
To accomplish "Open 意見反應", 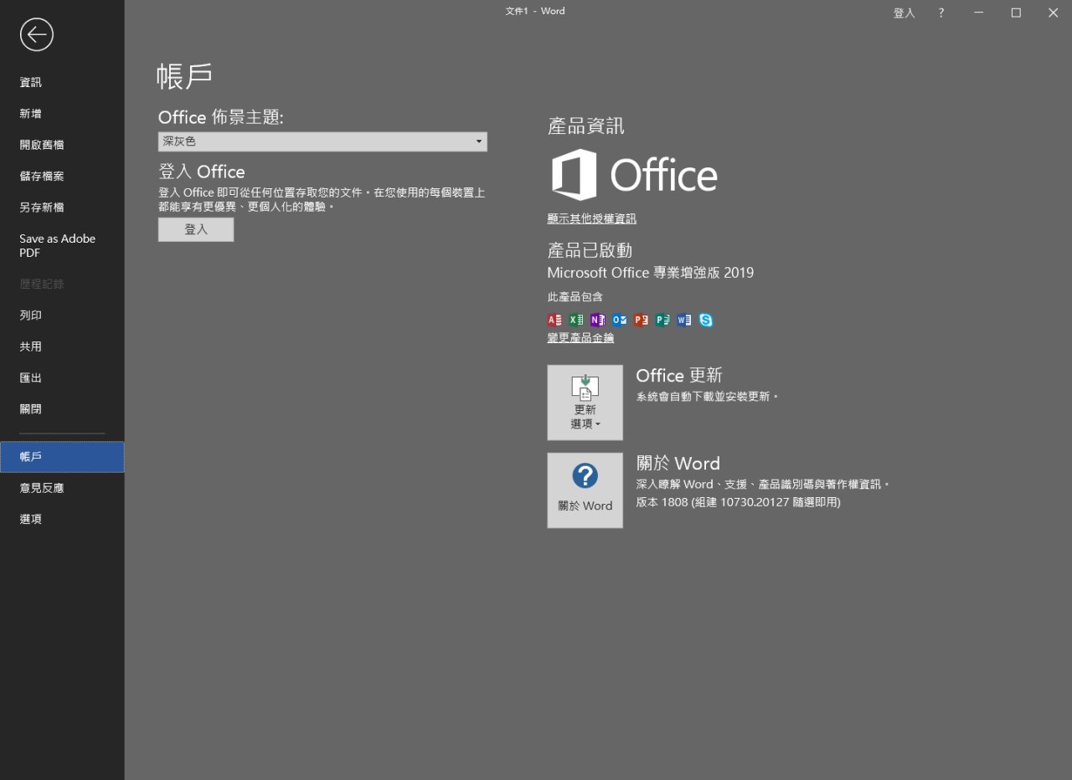I will tap(62, 488).
